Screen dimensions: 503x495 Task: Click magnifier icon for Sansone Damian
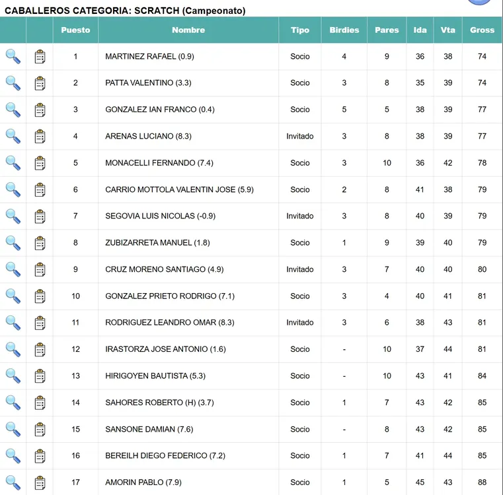[x=13, y=429]
